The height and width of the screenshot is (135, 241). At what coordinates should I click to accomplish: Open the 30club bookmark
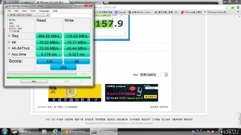pos(140,12)
